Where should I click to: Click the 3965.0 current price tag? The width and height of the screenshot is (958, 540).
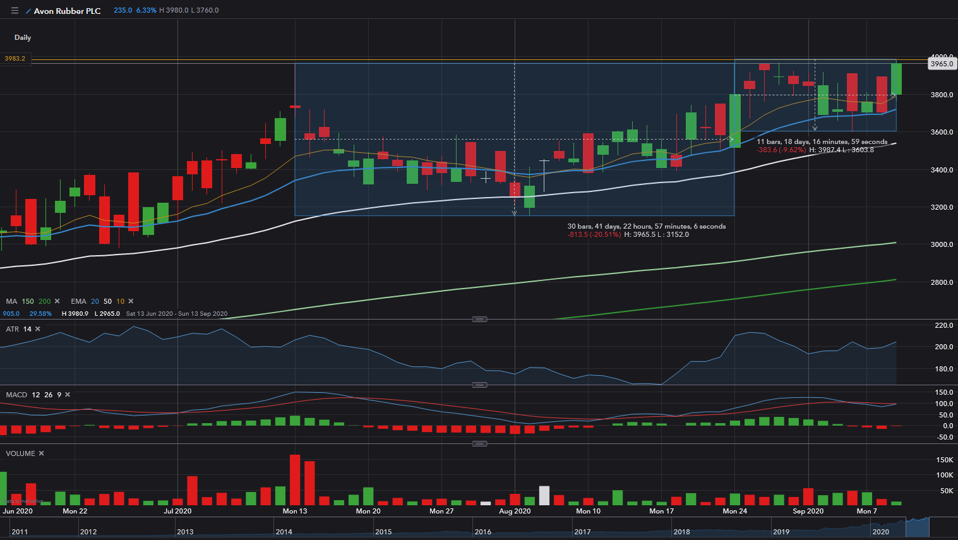[x=942, y=64]
